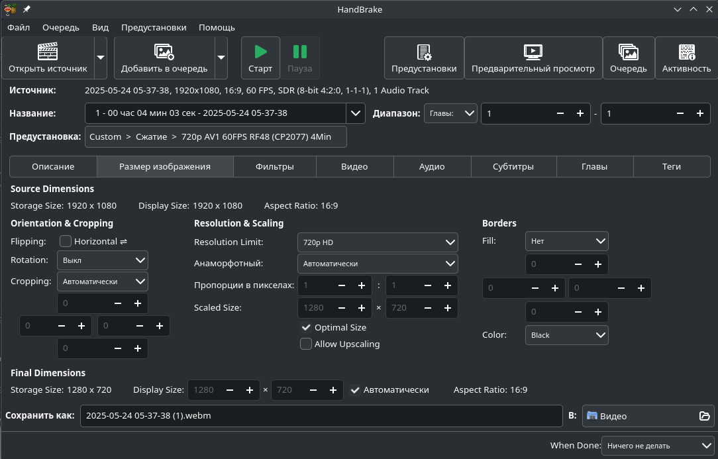
Task: Open the Cropping dropdown
Action: 103,281
